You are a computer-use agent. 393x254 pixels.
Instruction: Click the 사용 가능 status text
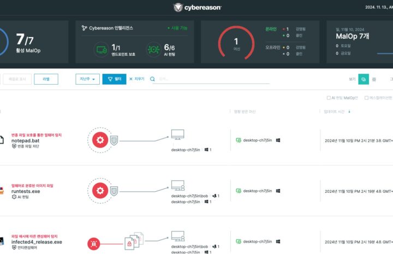[179, 28]
